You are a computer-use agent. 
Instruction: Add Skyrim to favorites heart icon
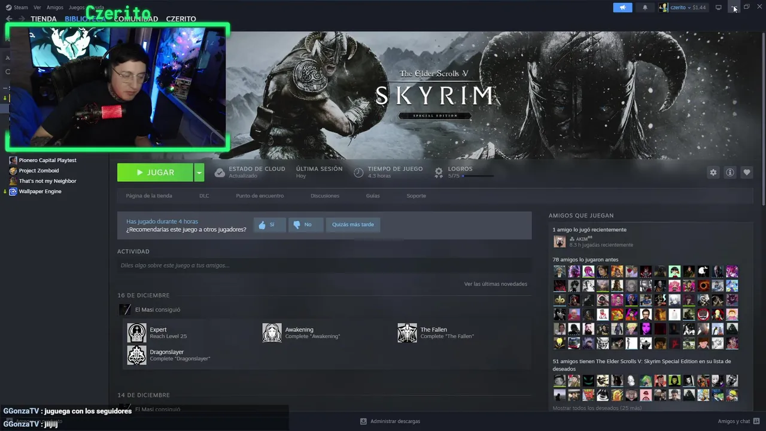pyautogui.click(x=746, y=172)
